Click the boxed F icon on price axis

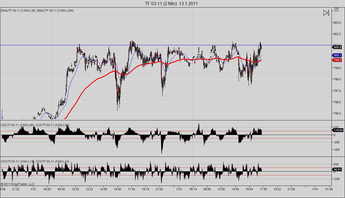point(337,9)
